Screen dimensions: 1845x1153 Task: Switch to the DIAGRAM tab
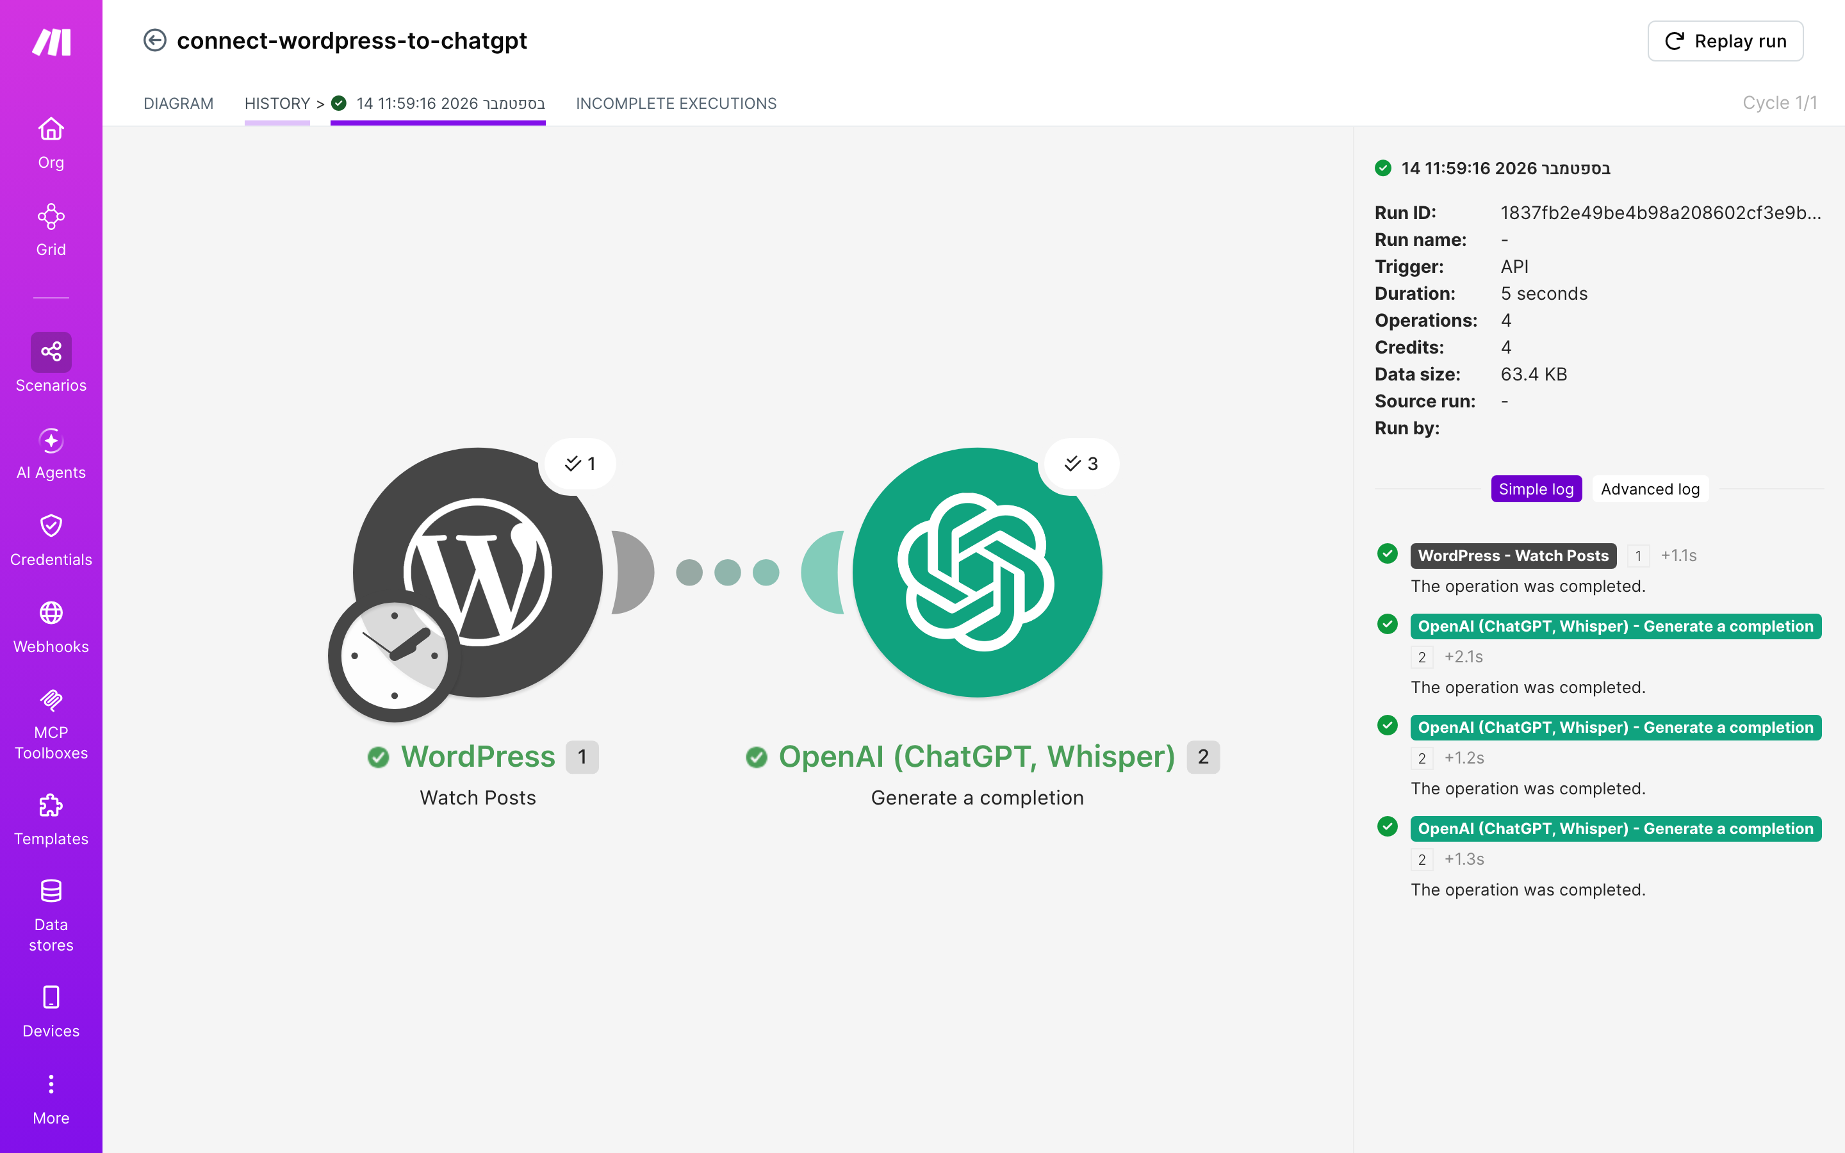coord(178,104)
